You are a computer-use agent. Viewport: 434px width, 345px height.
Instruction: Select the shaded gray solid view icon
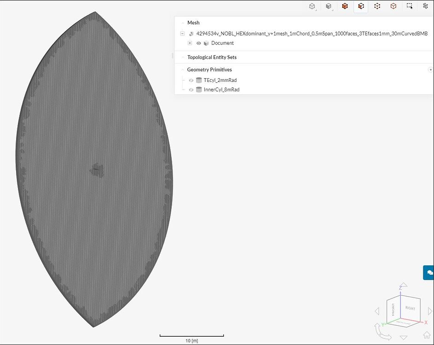coord(329,6)
